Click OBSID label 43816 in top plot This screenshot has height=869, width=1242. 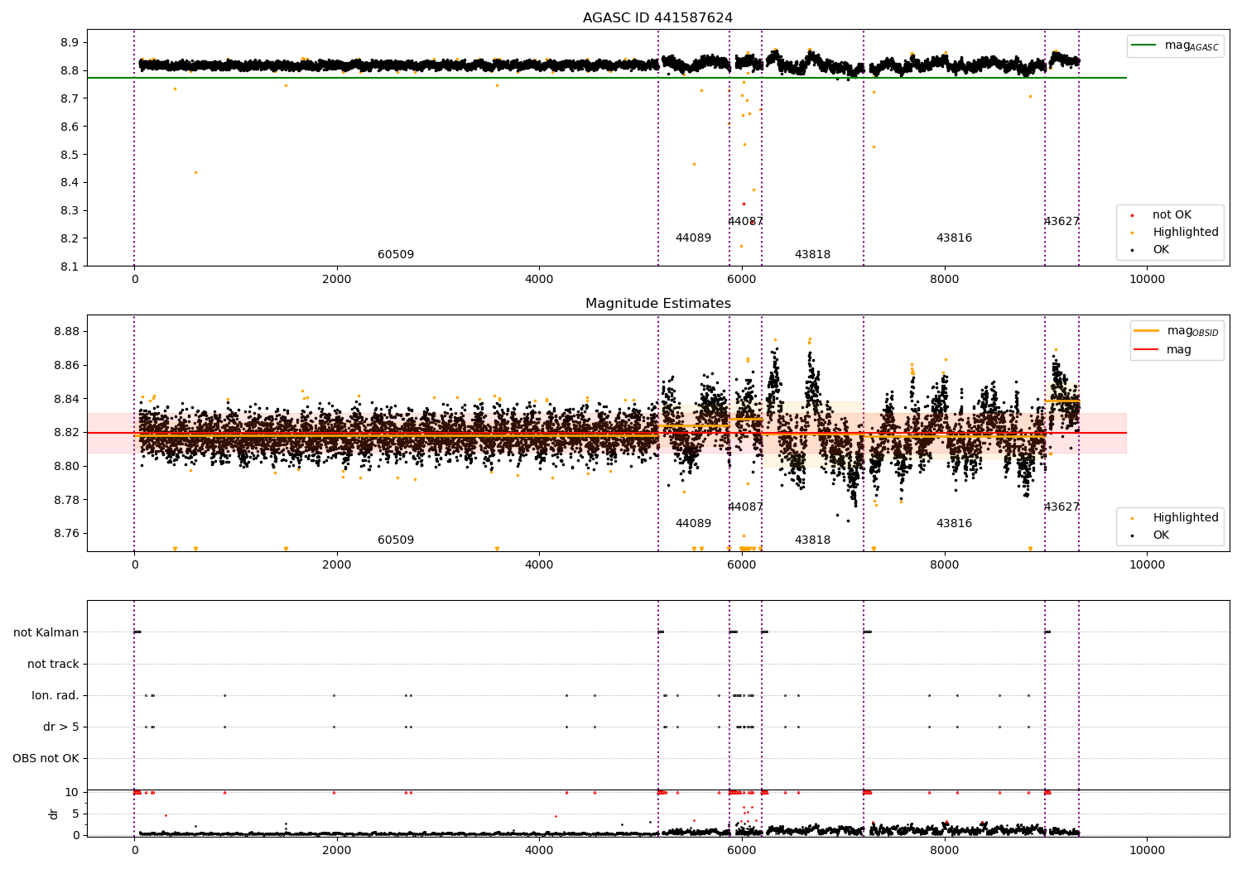coord(954,238)
